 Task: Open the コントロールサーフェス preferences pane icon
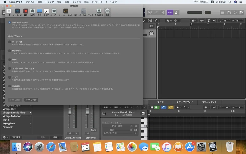click(84, 12)
